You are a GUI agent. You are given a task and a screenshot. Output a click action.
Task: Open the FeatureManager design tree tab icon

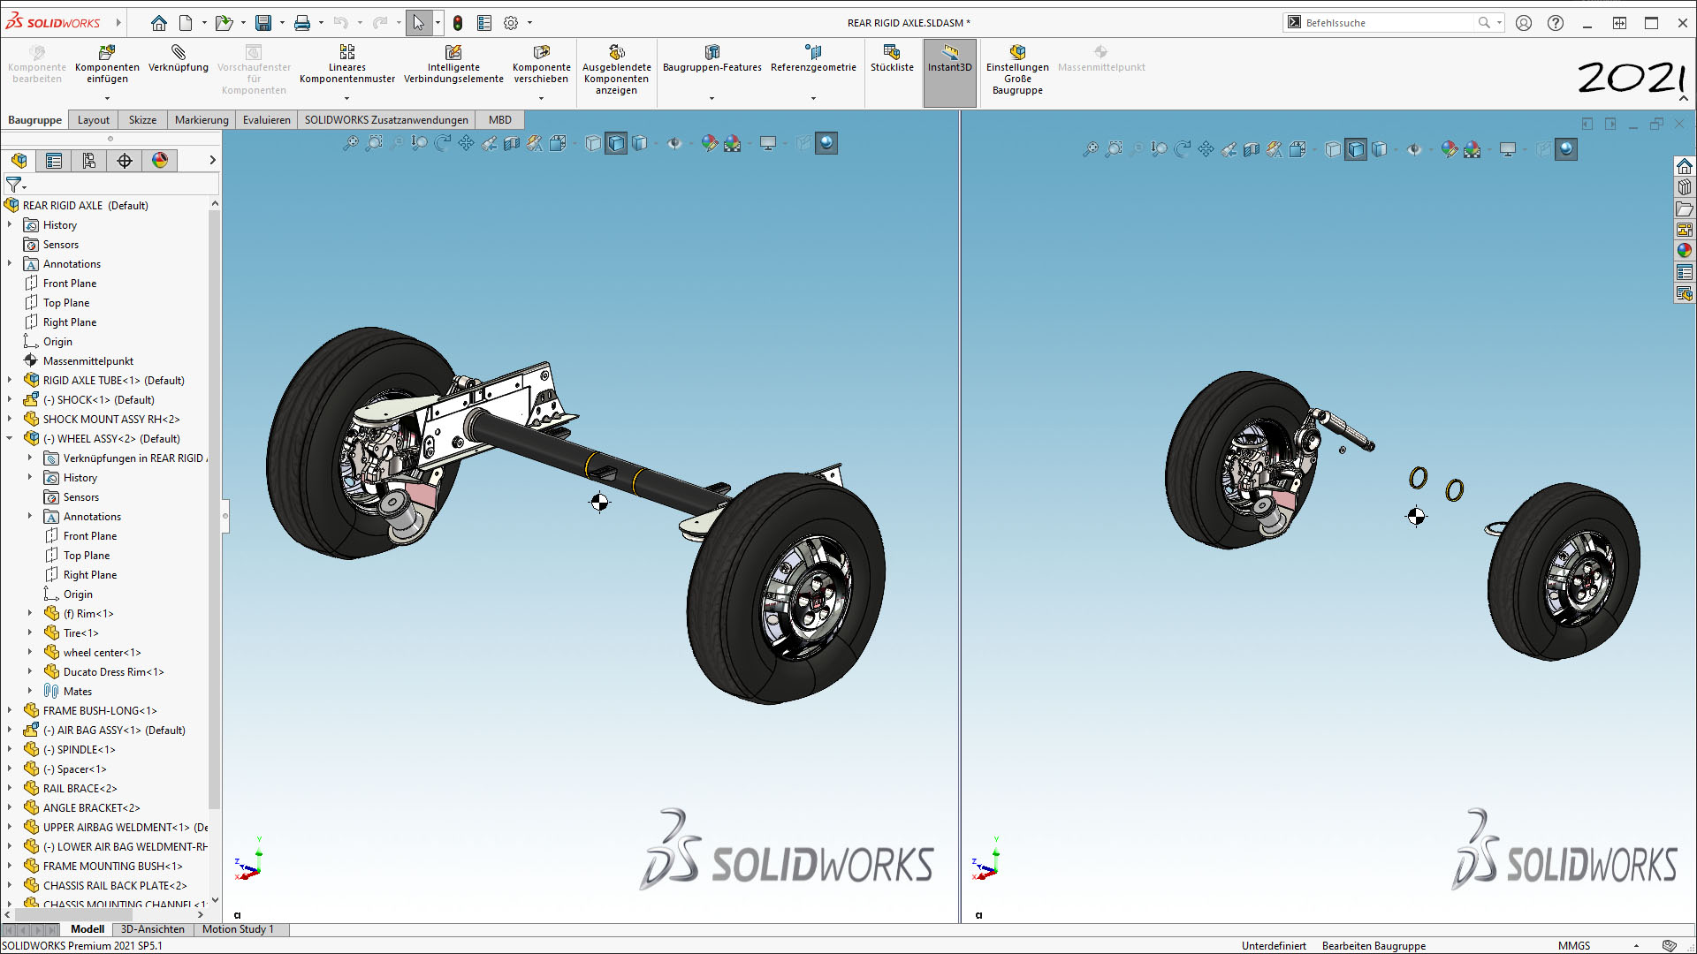pos(19,160)
